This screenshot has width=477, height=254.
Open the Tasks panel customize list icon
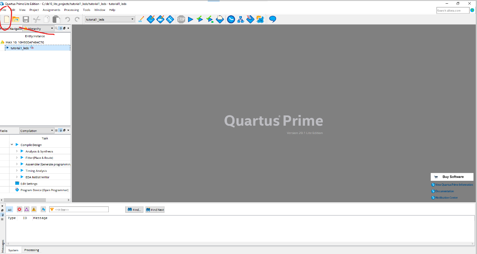coord(56,130)
